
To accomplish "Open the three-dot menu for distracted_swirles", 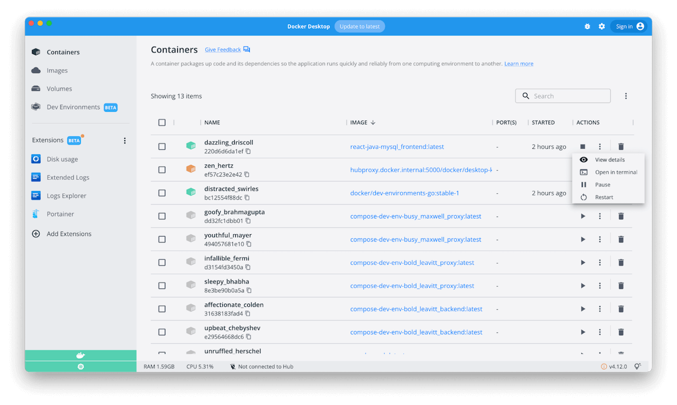I will coord(600,192).
